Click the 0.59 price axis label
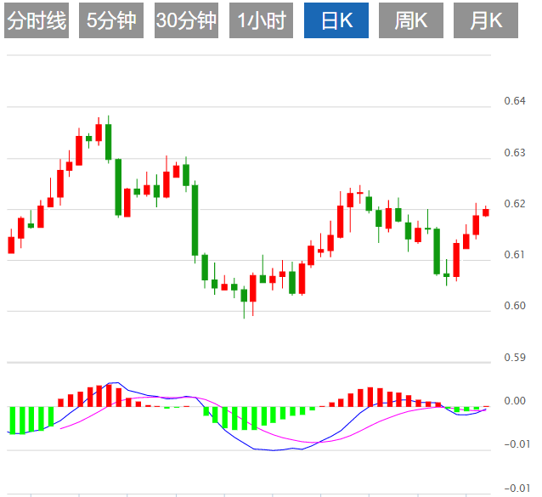542x497 pixels. click(514, 358)
